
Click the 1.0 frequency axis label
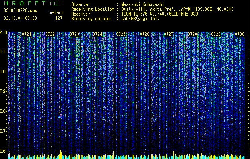tap(3, 72)
